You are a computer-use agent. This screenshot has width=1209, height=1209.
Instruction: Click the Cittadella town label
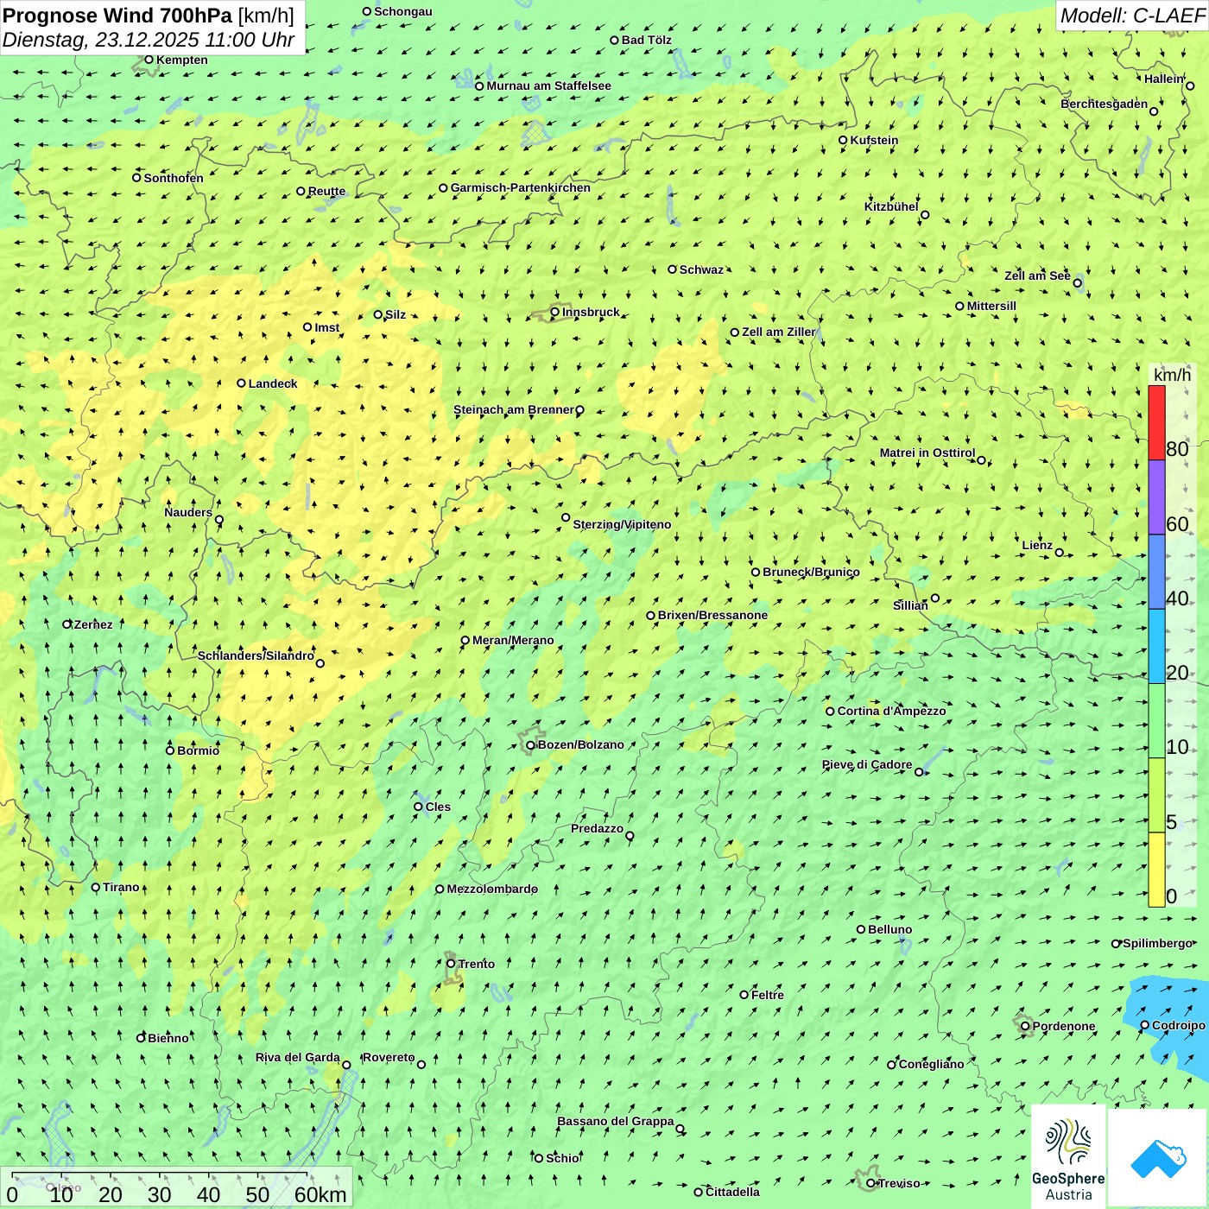(732, 1192)
